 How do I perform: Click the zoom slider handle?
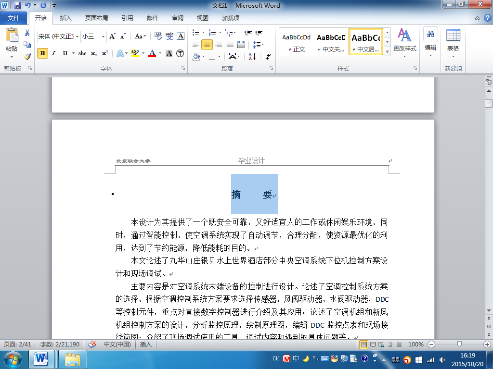pyautogui.click(x=459, y=344)
